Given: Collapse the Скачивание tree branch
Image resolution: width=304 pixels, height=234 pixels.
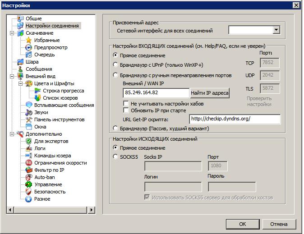Looking at the screenshot, I should coord(12,33).
